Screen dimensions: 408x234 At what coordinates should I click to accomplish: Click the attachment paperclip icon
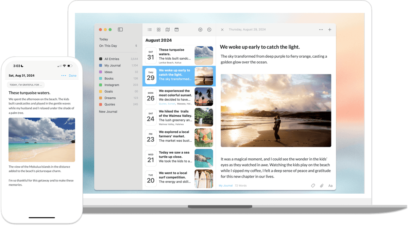click(x=322, y=186)
